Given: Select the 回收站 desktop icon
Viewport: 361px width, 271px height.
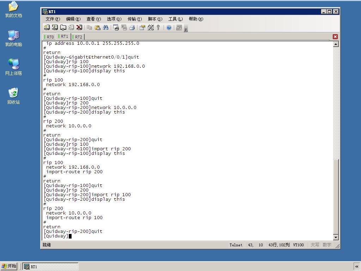Looking at the screenshot, I should (x=14, y=96).
